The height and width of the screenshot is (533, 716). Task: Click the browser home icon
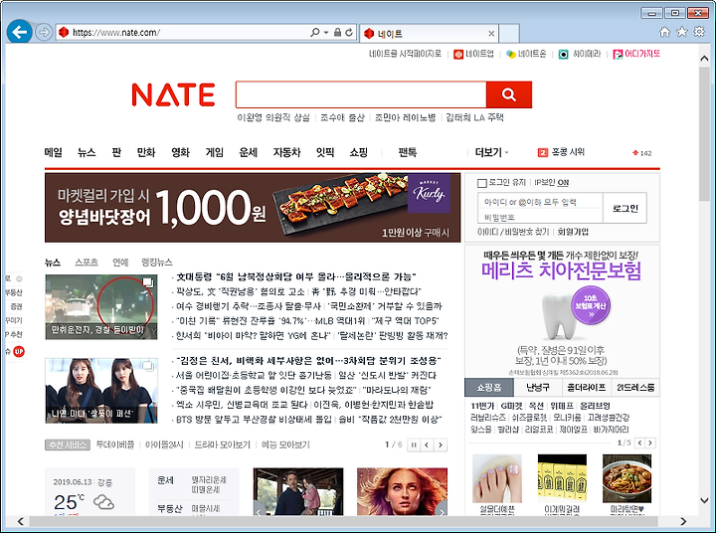coord(665,32)
